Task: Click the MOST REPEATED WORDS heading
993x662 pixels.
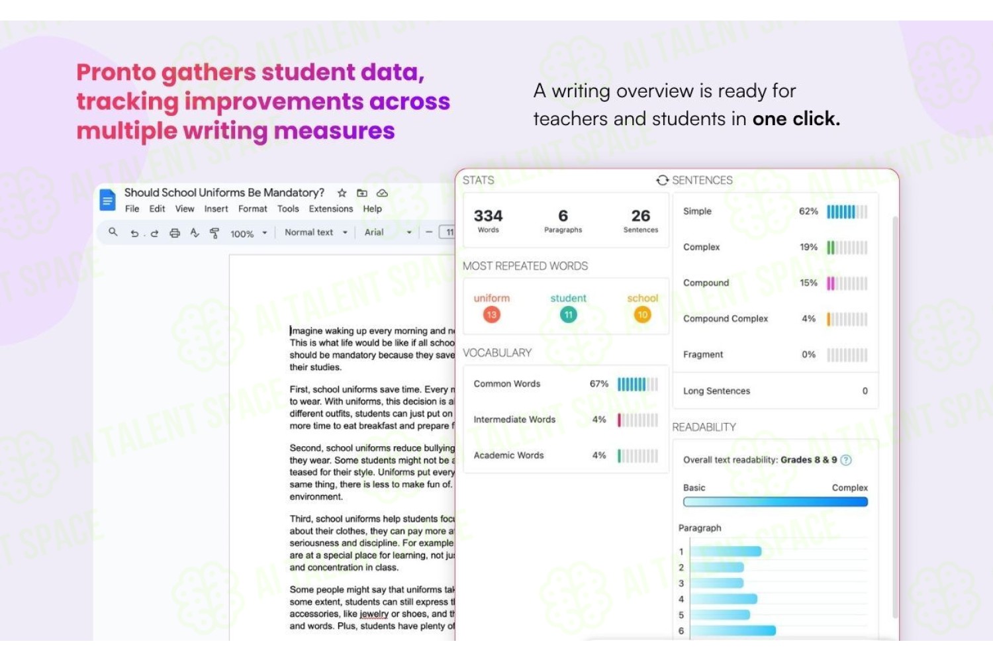Action: (525, 266)
